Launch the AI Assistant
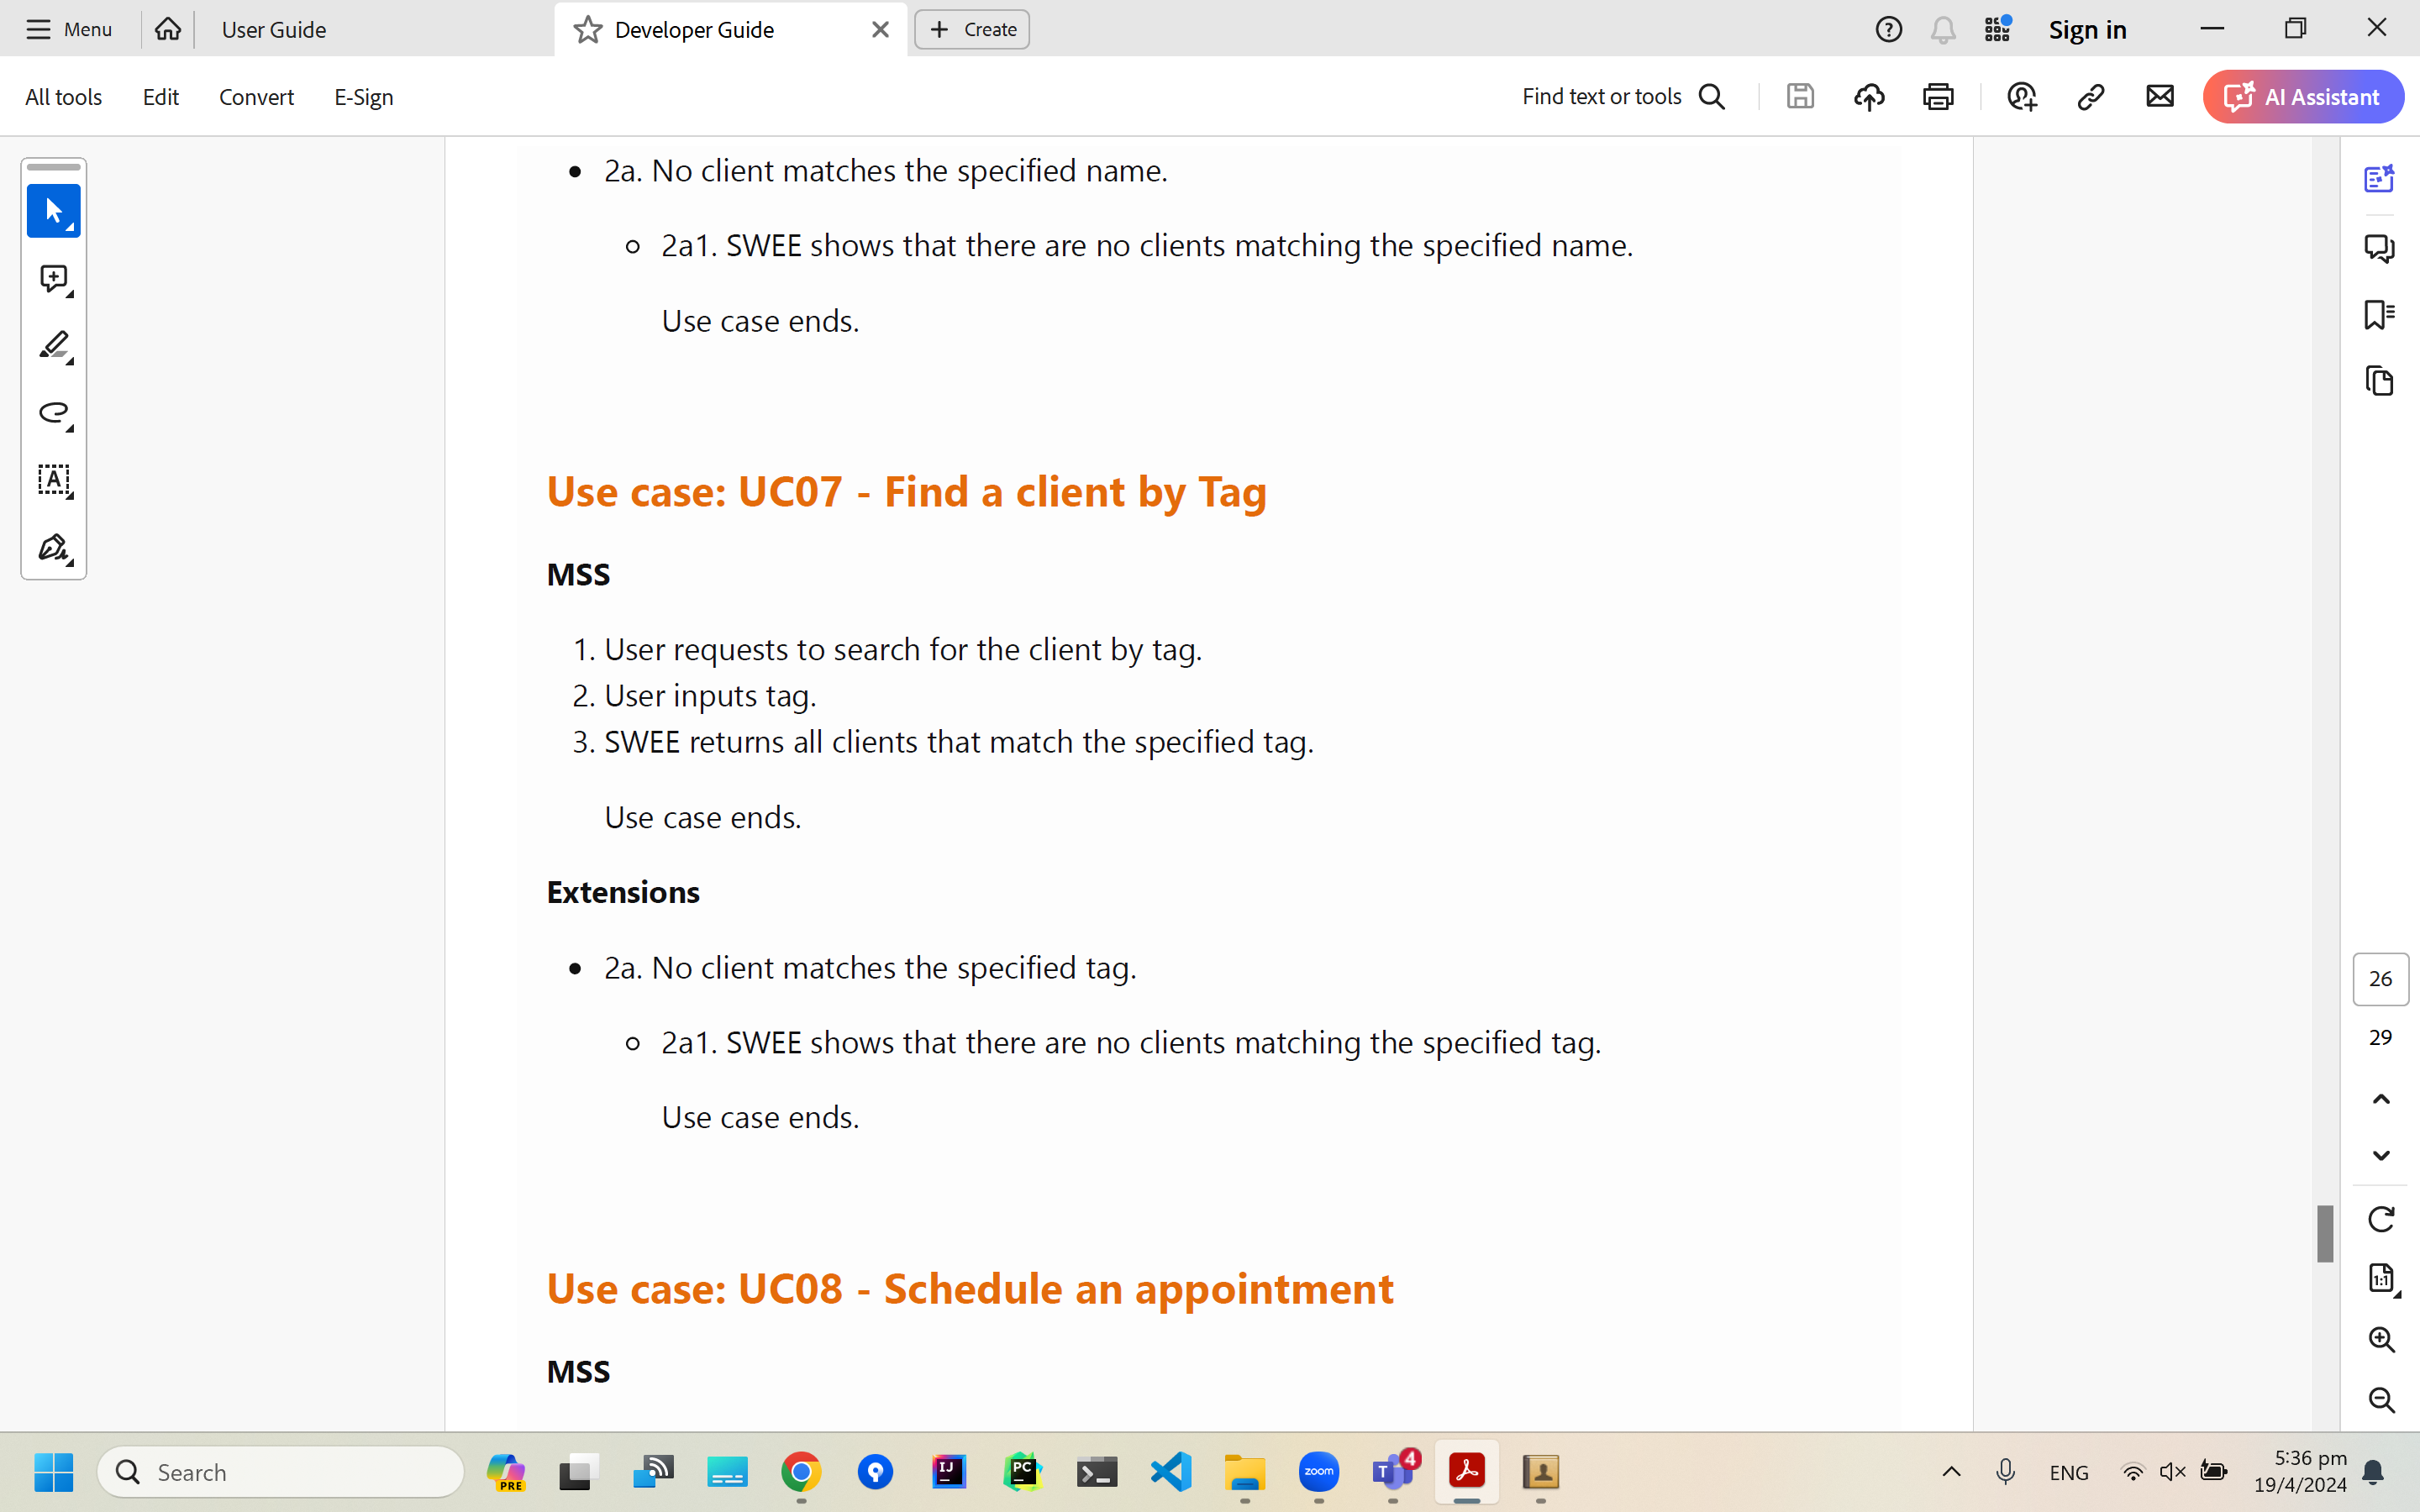The height and width of the screenshot is (1512, 2420). (2302, 97)
